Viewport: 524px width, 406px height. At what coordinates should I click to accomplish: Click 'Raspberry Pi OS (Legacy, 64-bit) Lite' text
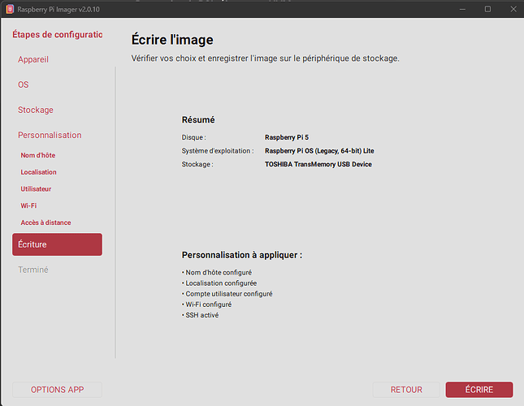[x=319, y=151]
